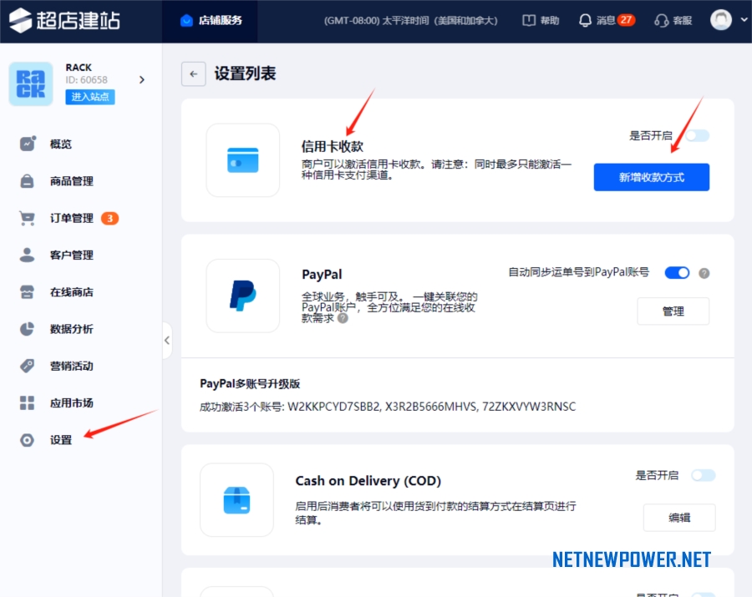Click the help icon beside PayPal sync toggle
This screenshot has height=597, width=752.
click(704, 273)
